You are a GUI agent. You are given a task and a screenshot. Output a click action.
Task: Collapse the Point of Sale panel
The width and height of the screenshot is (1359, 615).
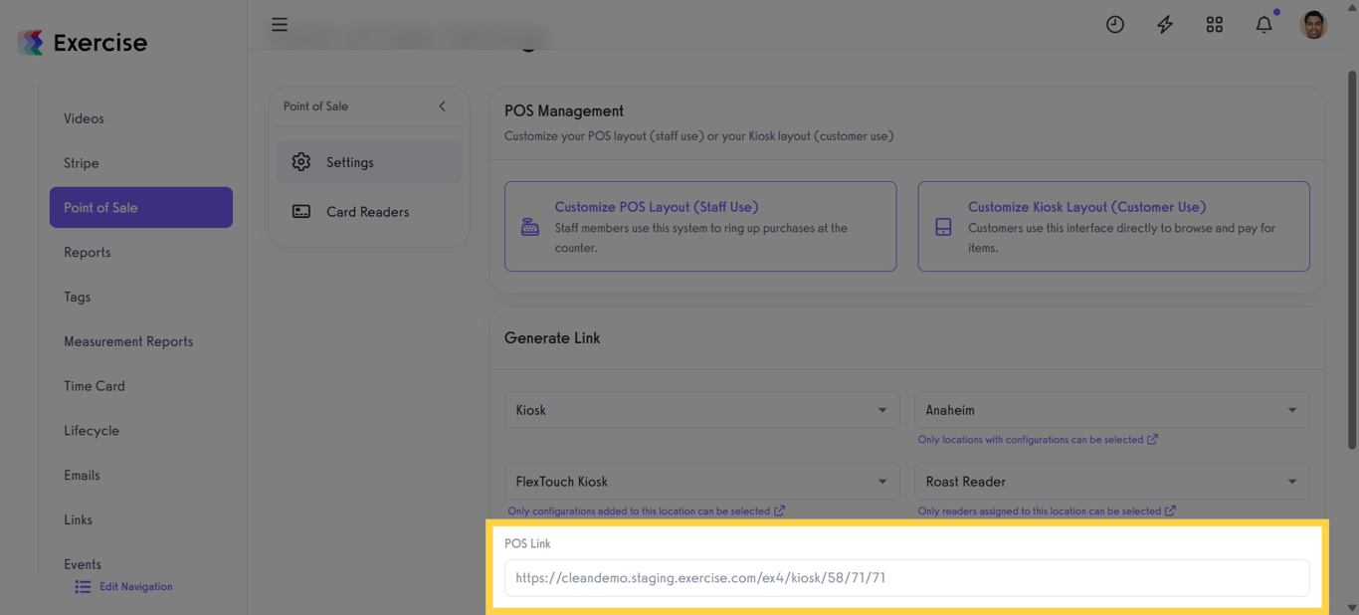click(442, 106)
